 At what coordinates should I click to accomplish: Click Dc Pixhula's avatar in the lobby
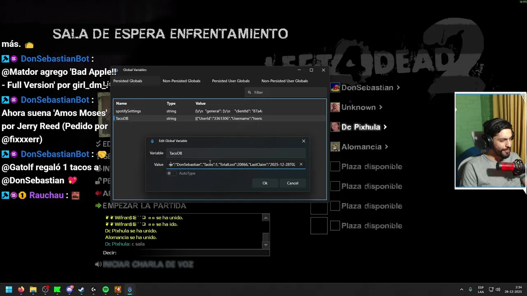point(335,127)
